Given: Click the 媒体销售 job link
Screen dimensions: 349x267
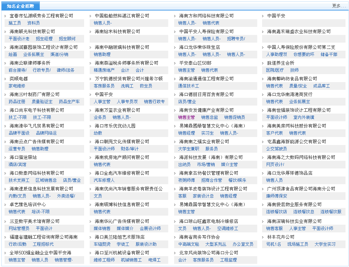Looking at the screenshot, I should tap(102, 229).
